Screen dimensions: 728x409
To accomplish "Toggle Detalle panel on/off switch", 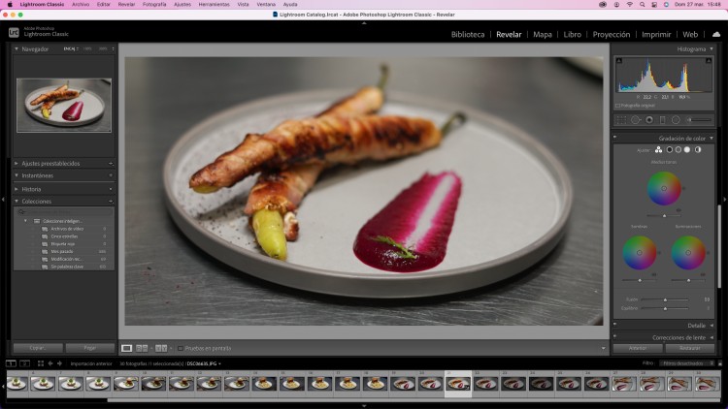I will pyautogui.click(x=614, y=324).
